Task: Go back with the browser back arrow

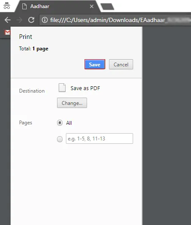Action: (8, 20)
